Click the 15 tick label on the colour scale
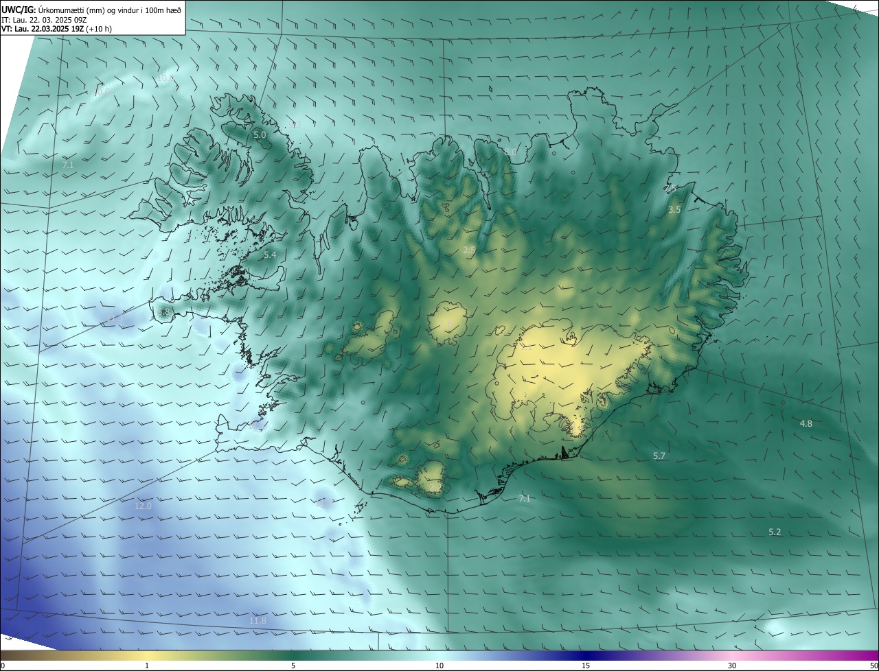 click(x=586, y=666)
